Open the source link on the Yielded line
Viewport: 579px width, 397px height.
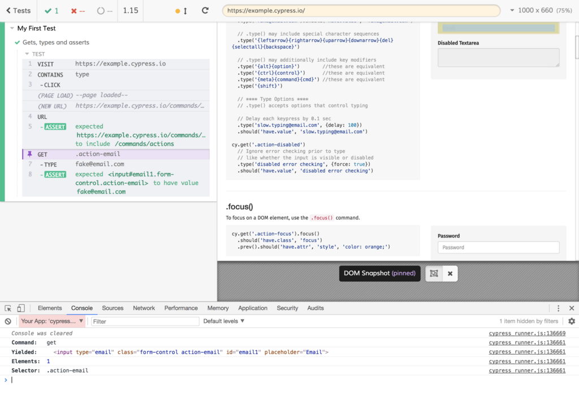click(x=527, y=352)
